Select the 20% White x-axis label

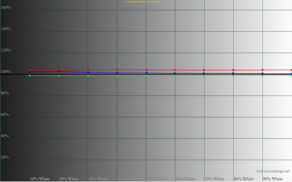[x=69, y=179]
